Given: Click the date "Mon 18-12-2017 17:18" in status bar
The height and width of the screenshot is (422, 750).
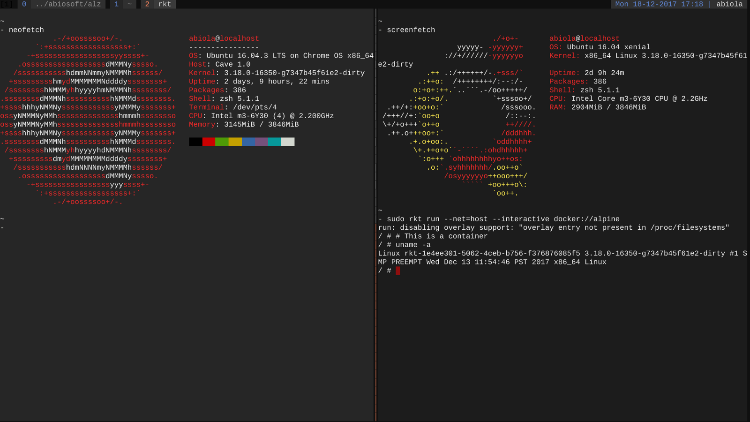Looking at the screenshot, I should point(659,4).
